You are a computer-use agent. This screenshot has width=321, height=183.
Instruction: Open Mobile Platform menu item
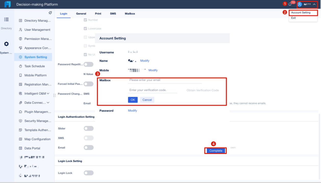click(33, 75)
